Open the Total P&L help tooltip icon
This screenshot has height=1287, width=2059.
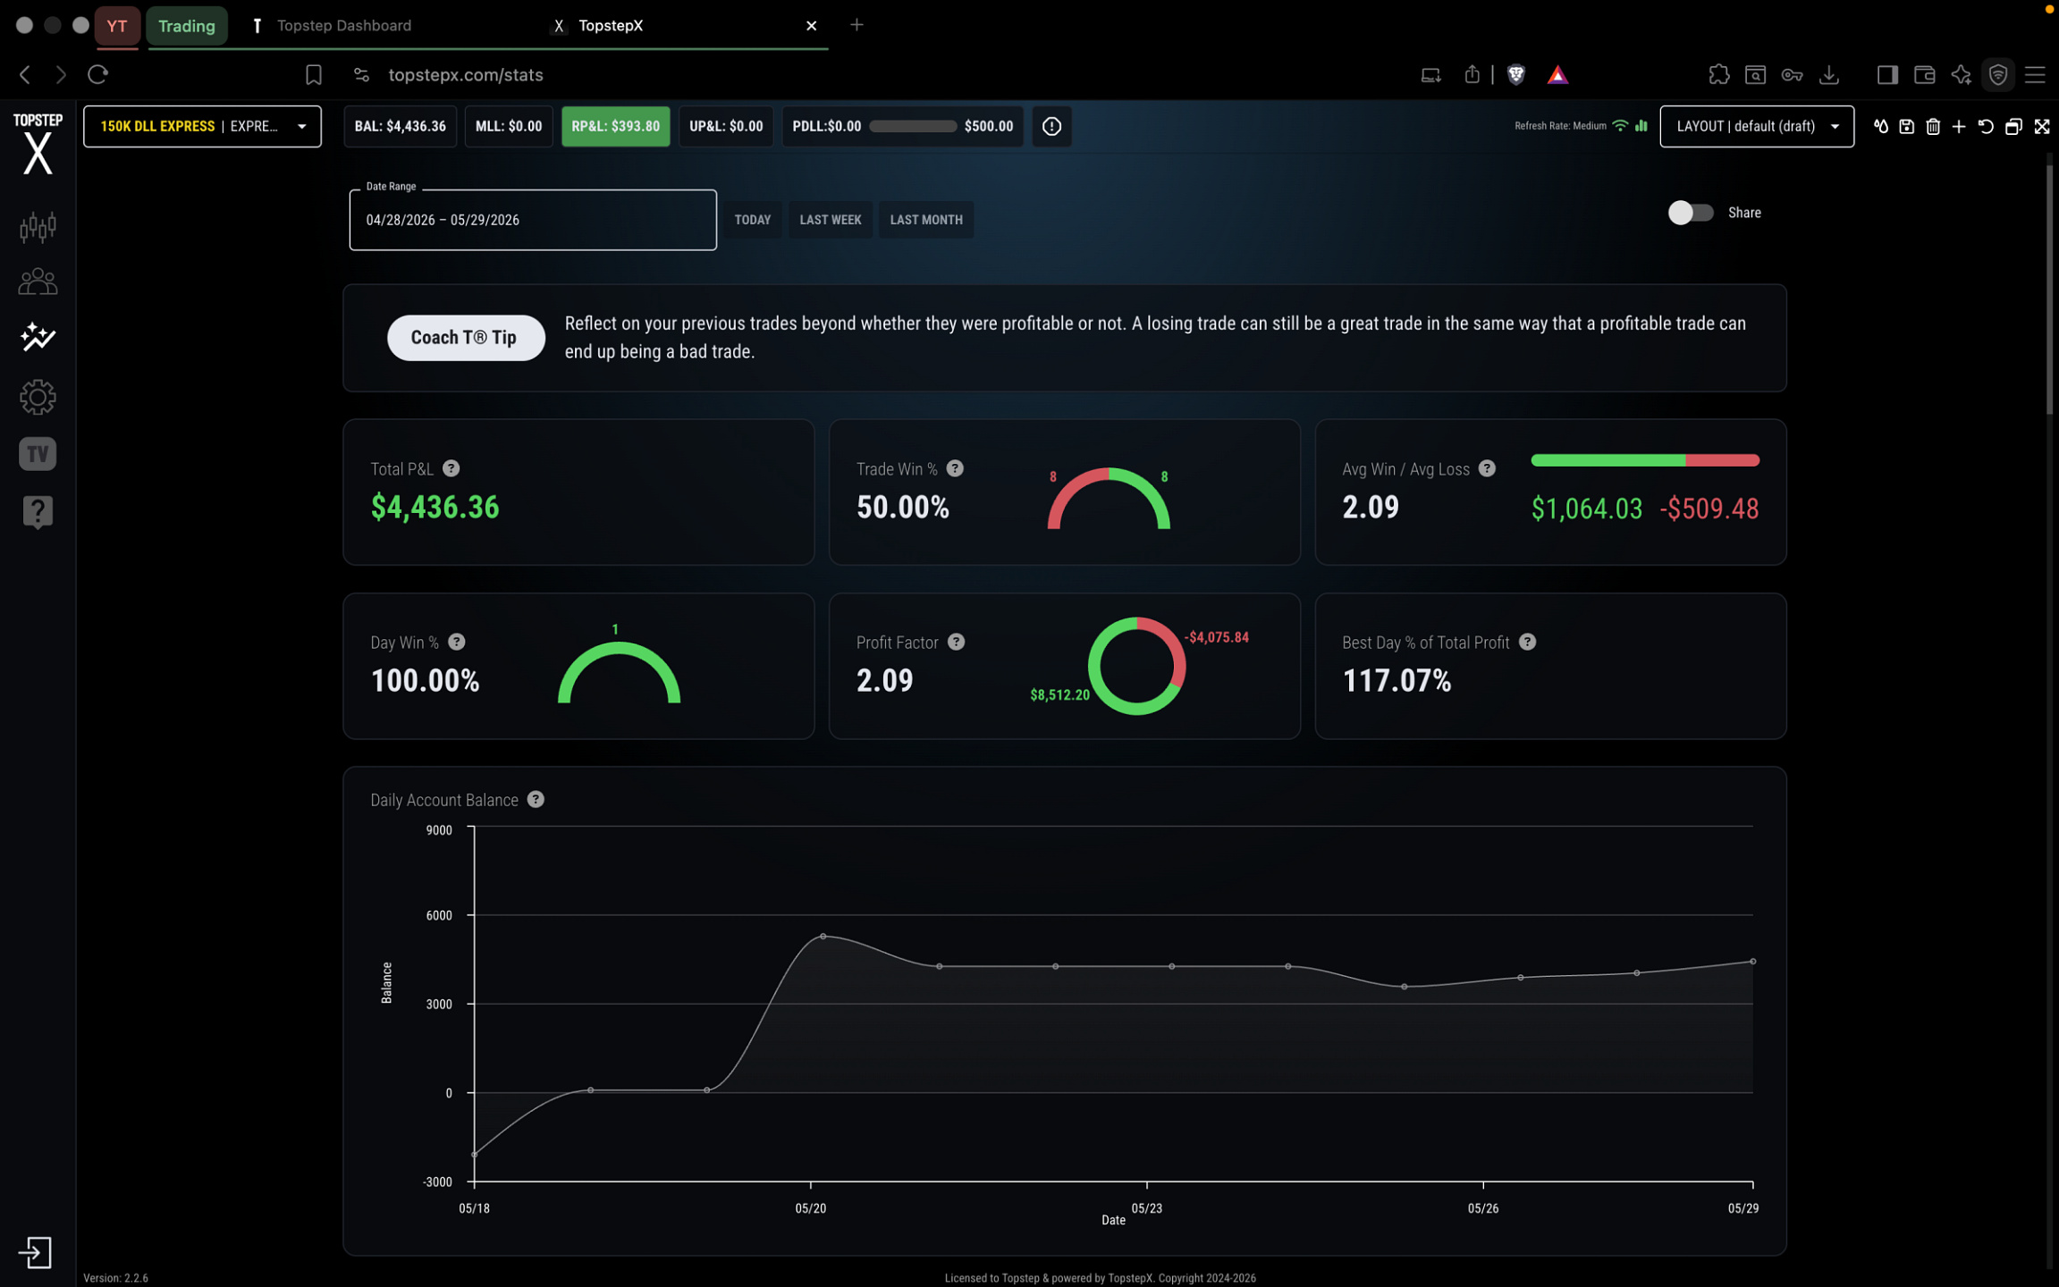click(x=451, y=468)
